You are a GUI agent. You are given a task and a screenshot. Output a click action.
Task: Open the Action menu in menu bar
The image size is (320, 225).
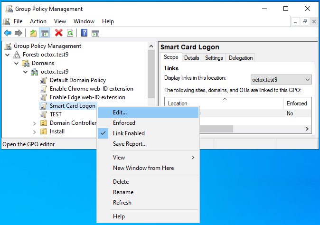(38, 21)
